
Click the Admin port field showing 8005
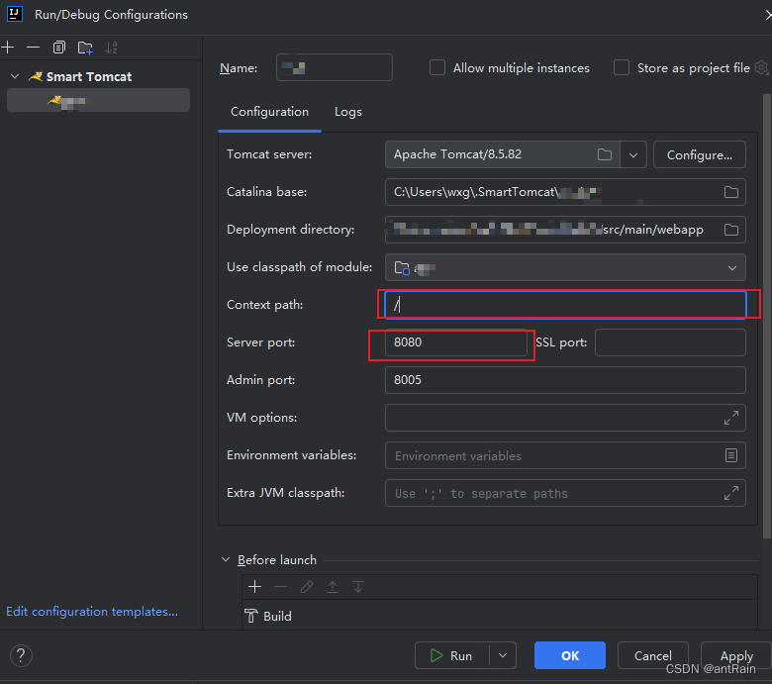565,380
